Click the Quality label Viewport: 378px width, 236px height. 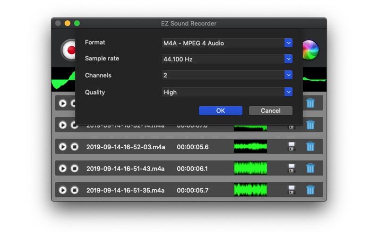(x=95, y=92)
